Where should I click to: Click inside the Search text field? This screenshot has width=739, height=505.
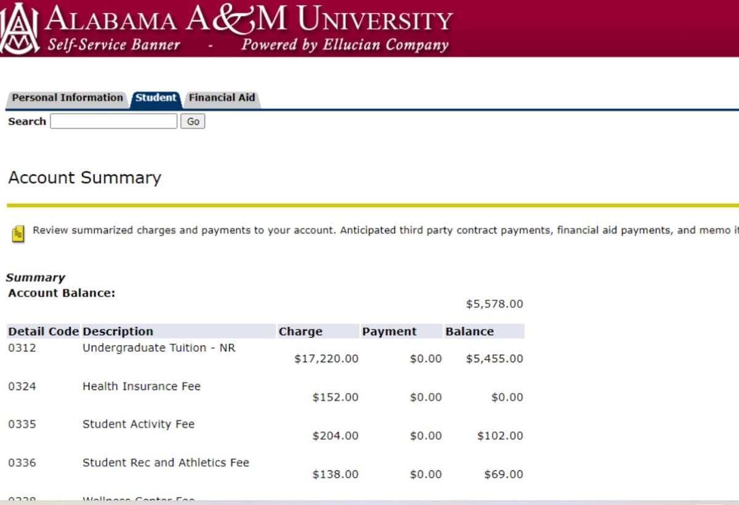(x=113, y=121)
